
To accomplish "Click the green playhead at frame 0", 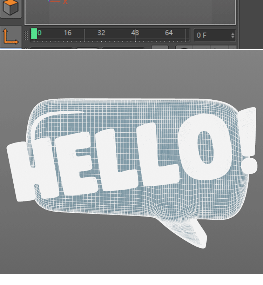I will pyautogui.click(x=34, y=34).
